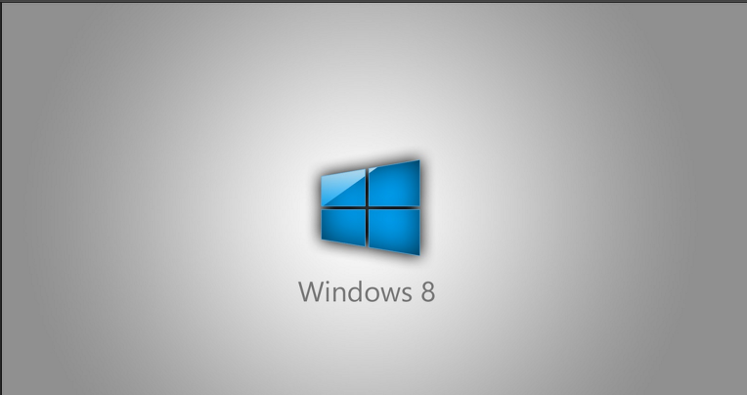The image size is (747, 395).
Task: Click the blue Windows logo
Action: point(371,207)
